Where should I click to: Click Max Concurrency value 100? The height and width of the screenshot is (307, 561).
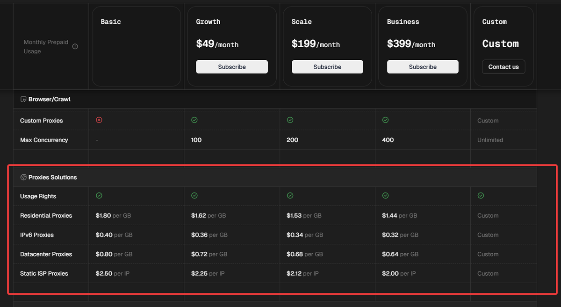[196, 140]
